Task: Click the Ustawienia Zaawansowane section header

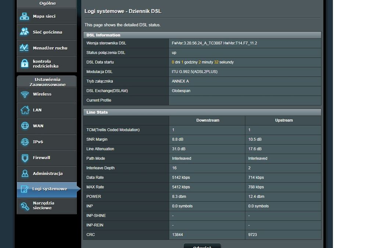Action: pos(47,82)
